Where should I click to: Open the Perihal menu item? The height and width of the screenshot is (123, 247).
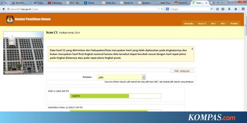[234, 24]
